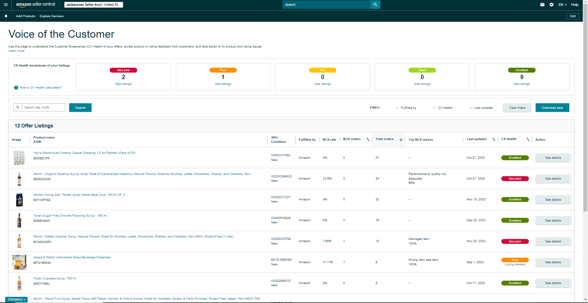This screenshot has height=303, width=588.
Task: See details for Acopa Beverage Dispenser
Action: click(553, 262)
